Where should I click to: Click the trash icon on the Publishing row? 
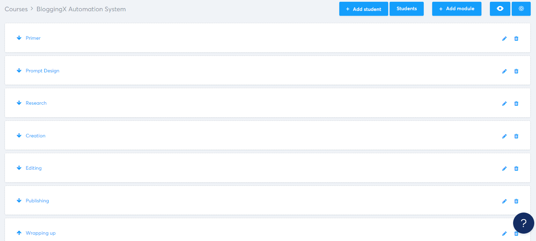click(516, 201)
